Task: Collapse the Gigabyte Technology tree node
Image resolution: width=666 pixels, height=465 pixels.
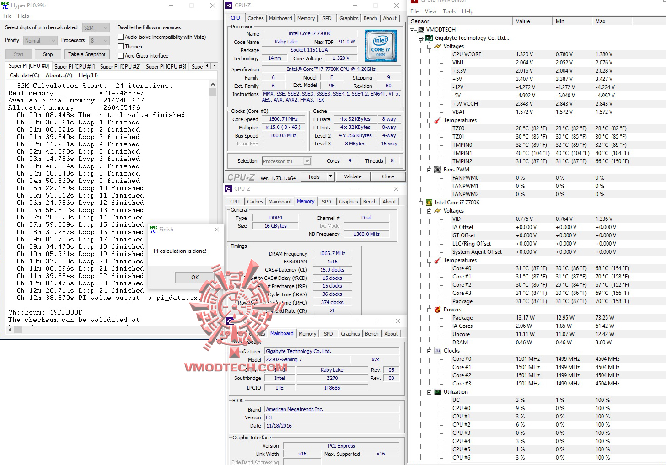Action: (x=420, y=38)
